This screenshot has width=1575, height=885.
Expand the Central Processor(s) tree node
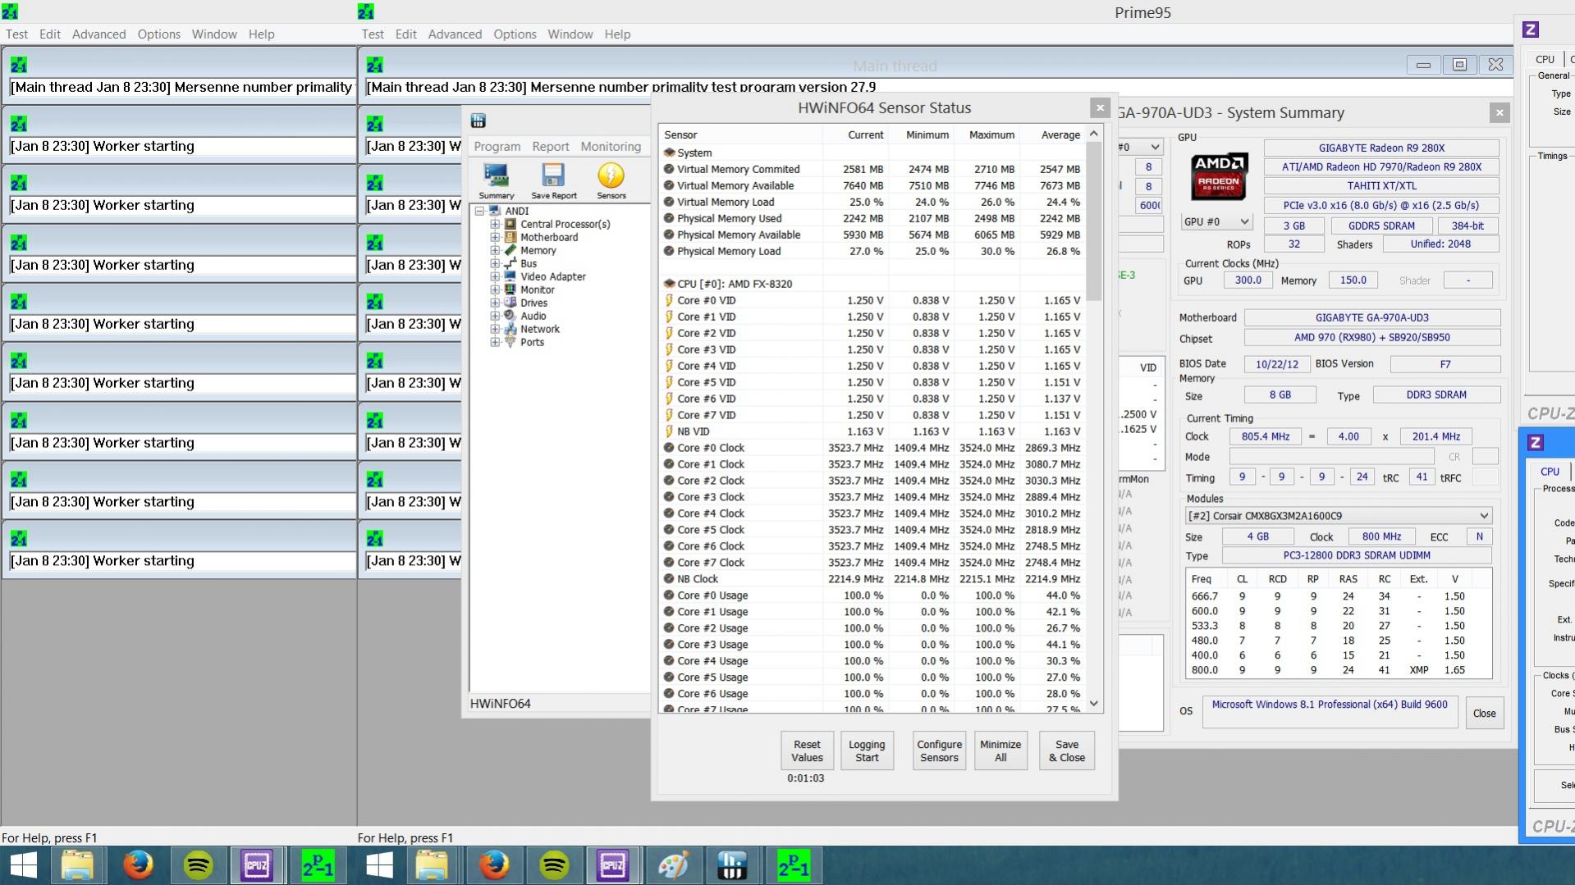[495, 224]
